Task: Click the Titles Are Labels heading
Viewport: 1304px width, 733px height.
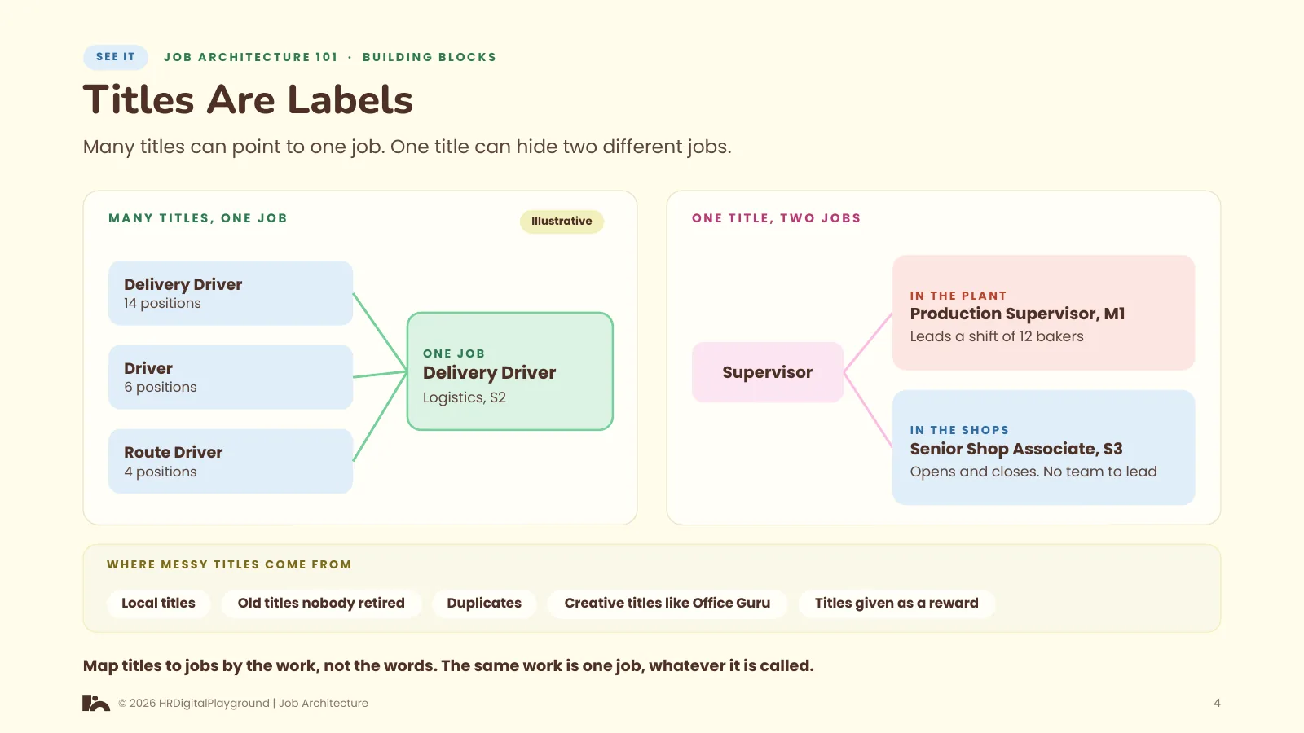Action: pos(249,100)
